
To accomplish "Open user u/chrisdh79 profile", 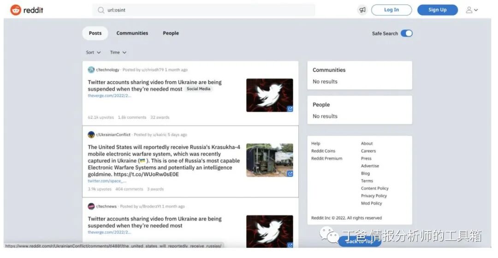I will [x=153, y=70].
